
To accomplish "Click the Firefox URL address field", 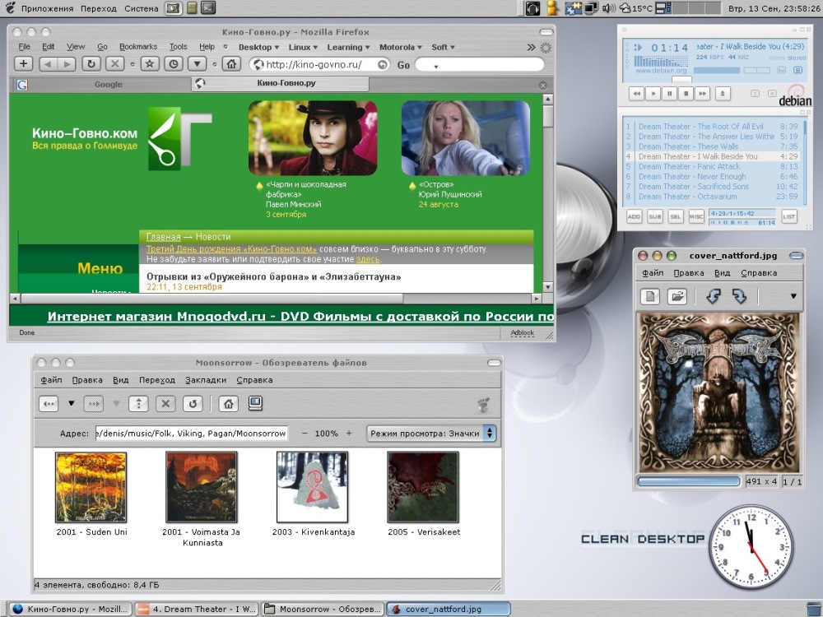I will coord(321,64).
